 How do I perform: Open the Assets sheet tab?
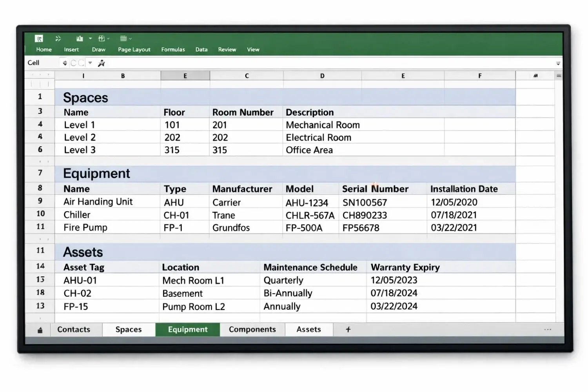point(309,329)
